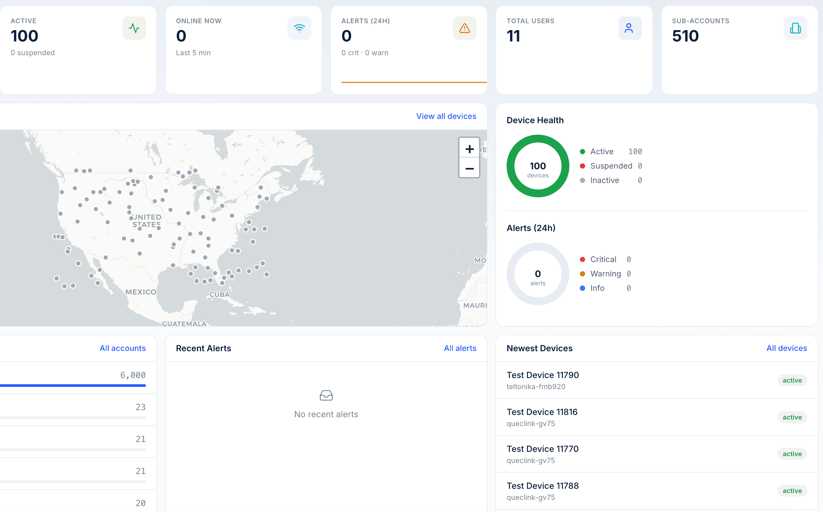Click the Active legend entry in Device Health
This screenshot has height=512, width=823.
pyautogui.click(x=611, y=151)
